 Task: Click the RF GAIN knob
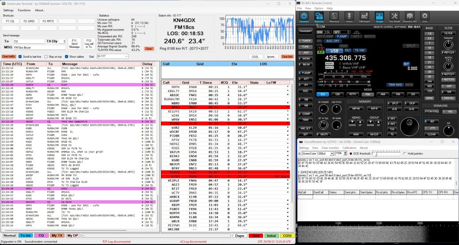[336, 126]
